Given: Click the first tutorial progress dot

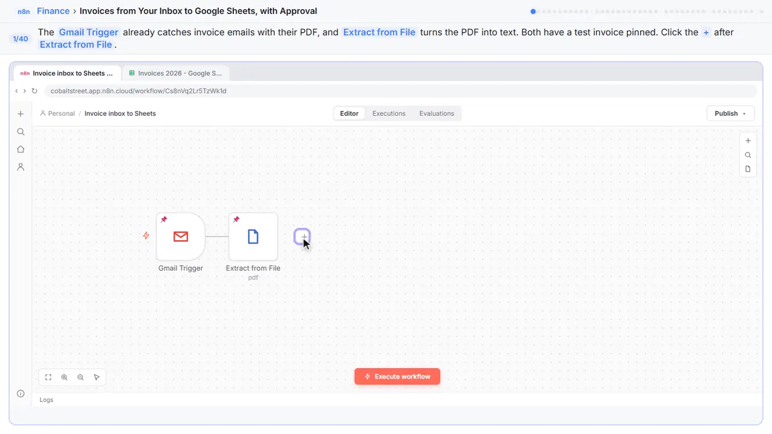Looking at the screenshot, I should coord(533,11).
